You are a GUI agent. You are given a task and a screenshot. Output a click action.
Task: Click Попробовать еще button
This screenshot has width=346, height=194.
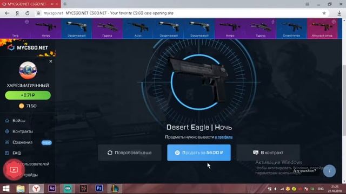(x=130, y=153)
